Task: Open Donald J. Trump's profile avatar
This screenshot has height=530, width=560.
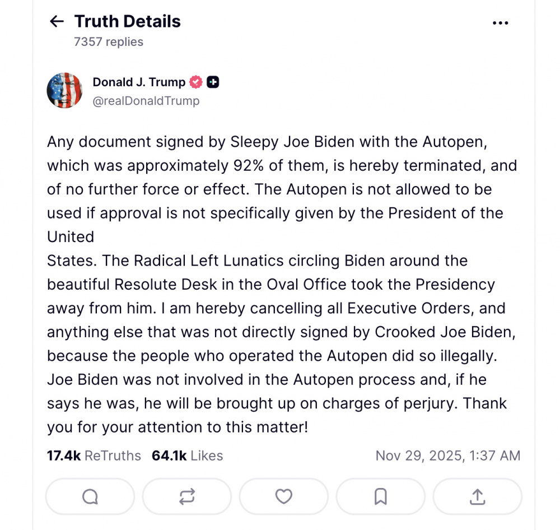Action: click(65, 90)
